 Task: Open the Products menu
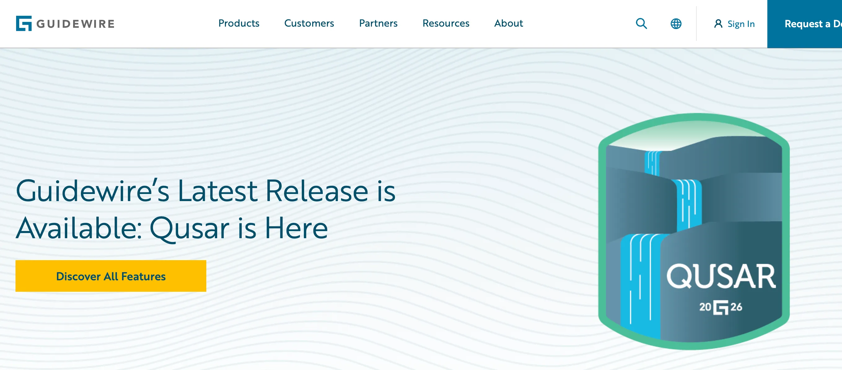click(239, 23)
